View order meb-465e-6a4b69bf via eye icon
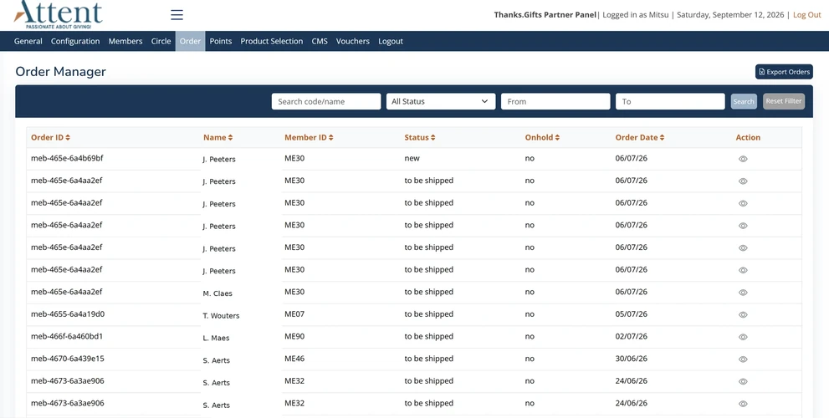Viewport: 829px width, 418px height. [x=743, y=159]
